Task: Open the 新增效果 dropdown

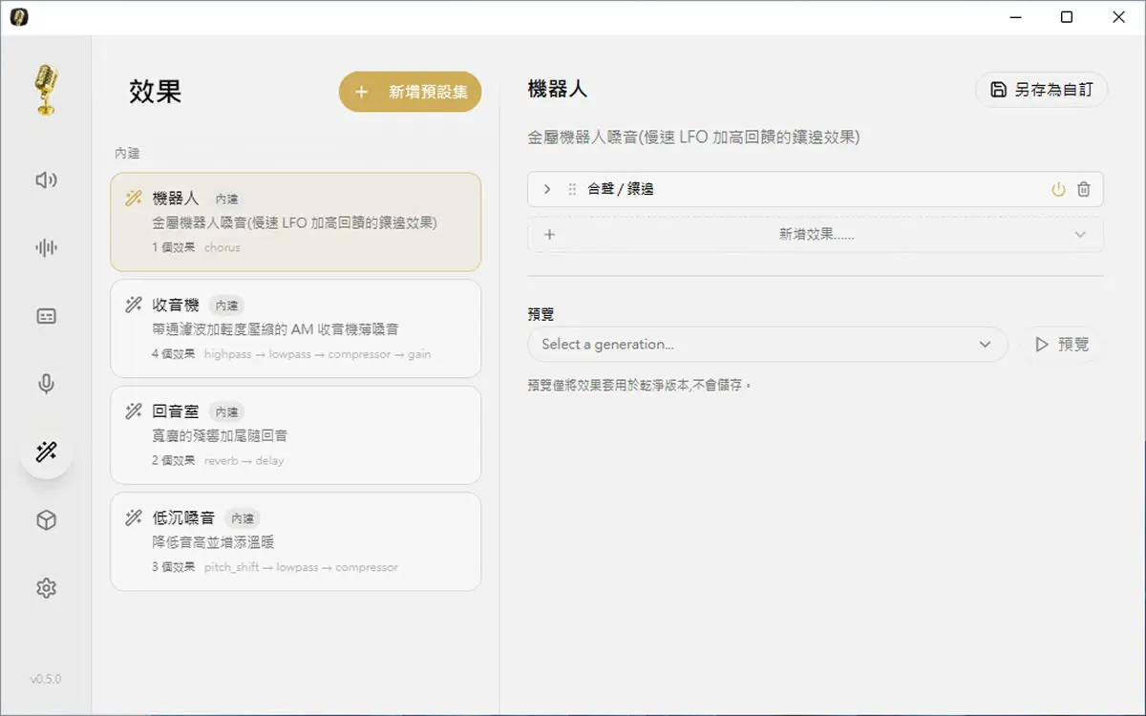Action: pos(816,234)
